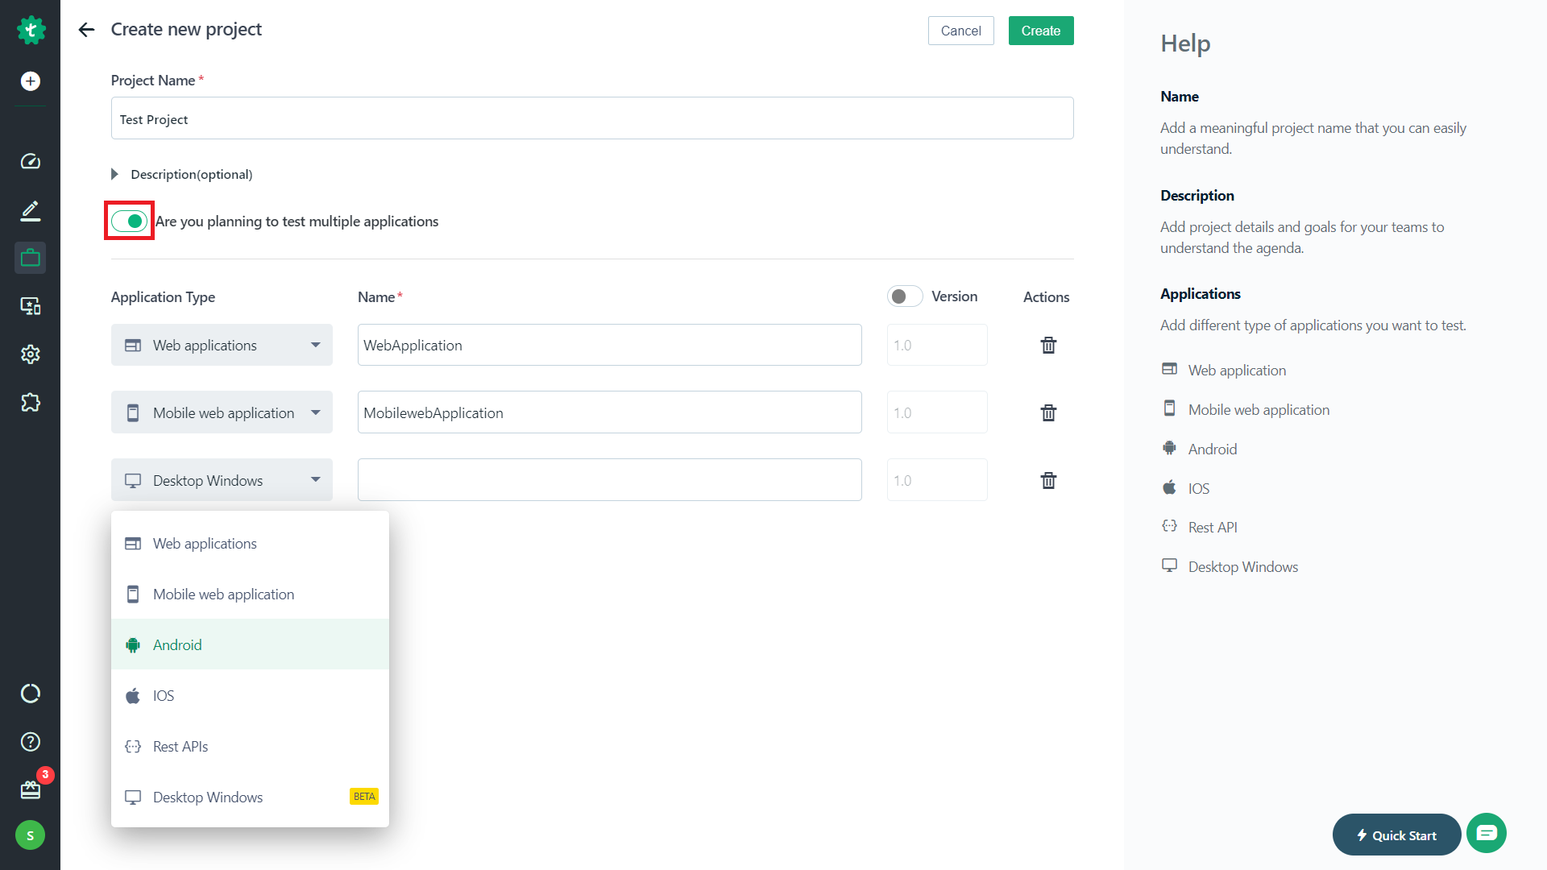Select Web applications in the dropdown list
This screenshot has height=870, width=1547.
pos(250,543)
